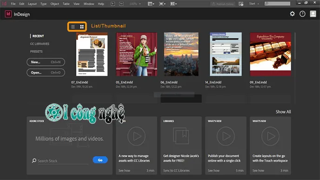The height and width of the screenshot is (180, 320).
Task: Open the Help menu
Action: click(101, 4)
